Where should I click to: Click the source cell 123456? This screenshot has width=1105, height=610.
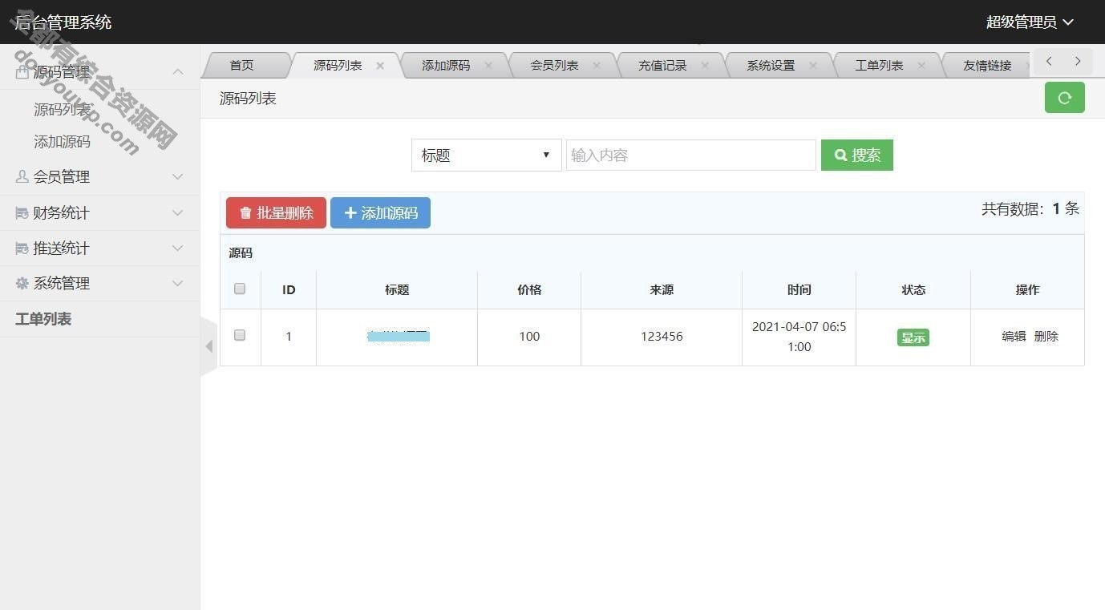662,337
